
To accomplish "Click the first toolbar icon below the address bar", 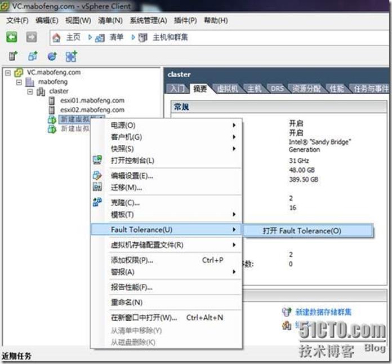I will tap(14, 56).
